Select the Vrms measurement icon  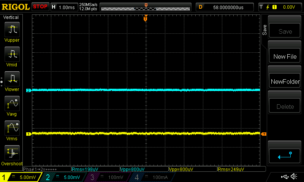point(12,128)
